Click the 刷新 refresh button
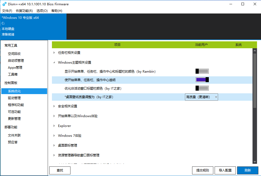Image resolution: width=261 pixels, height=176 pixels. pyautogui.click(x=247, y=170)
